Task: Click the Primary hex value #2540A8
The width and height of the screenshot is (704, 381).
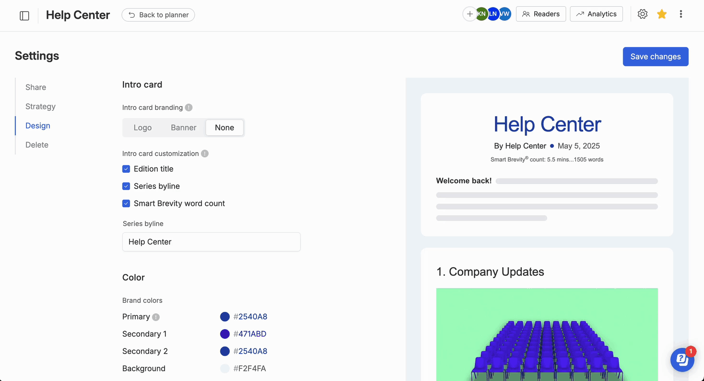Action: (x=250, y=317)
